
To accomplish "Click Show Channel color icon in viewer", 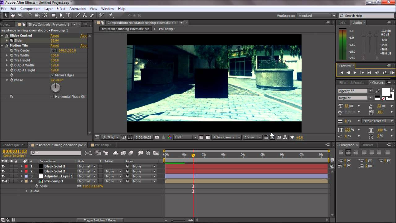I will pos(170,137).
